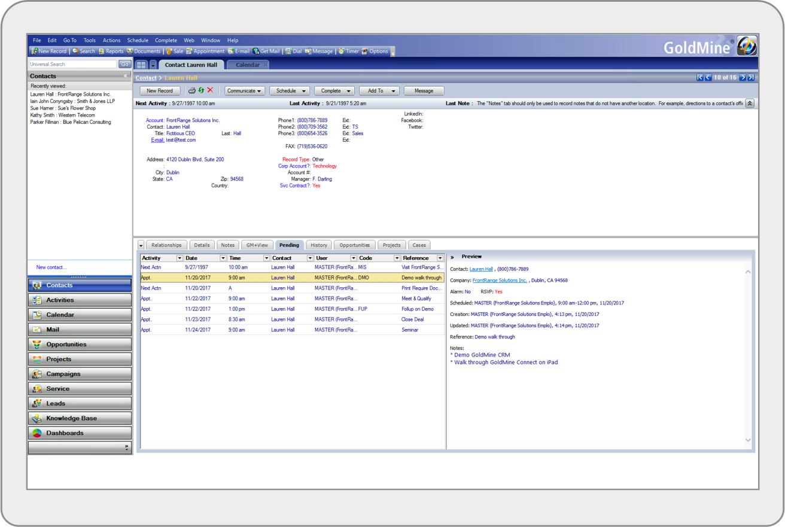Click the Preview pane scroll down arrow
785x527 pixels.
748,440
